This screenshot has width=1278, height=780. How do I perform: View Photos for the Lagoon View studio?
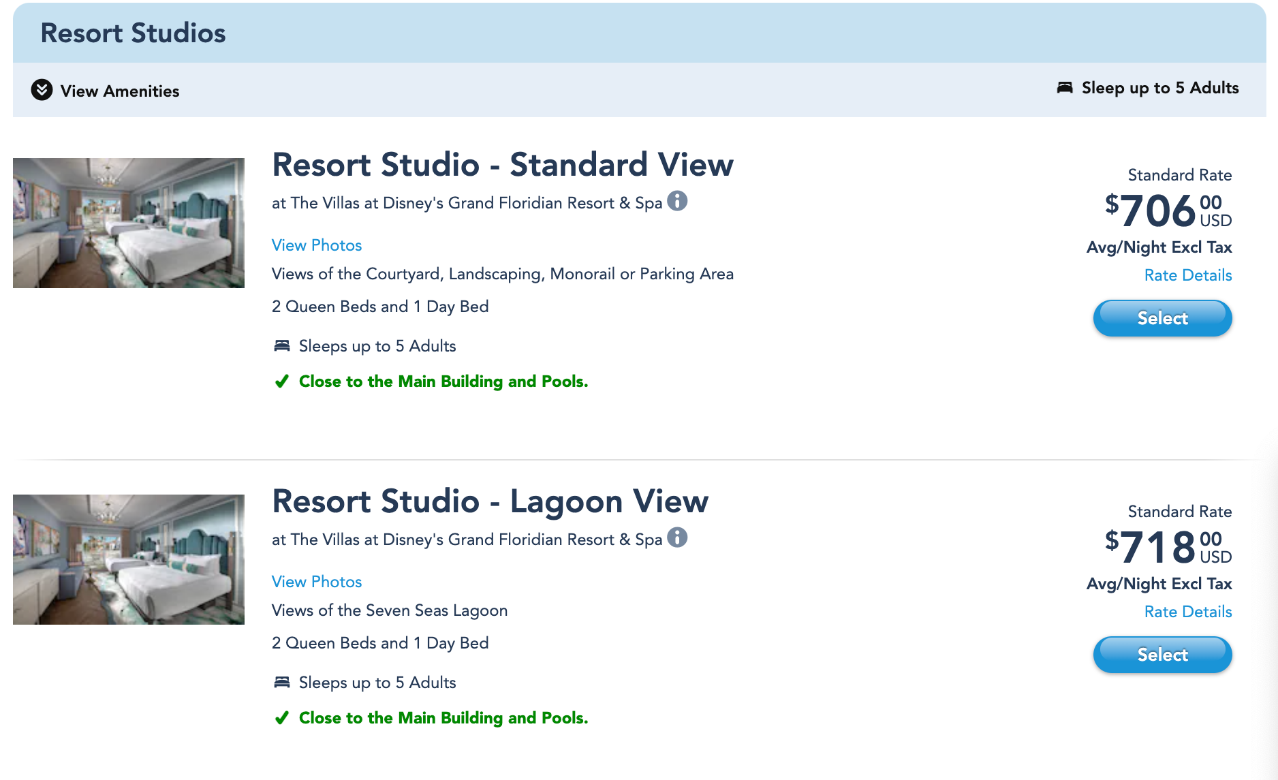point(317,582)
